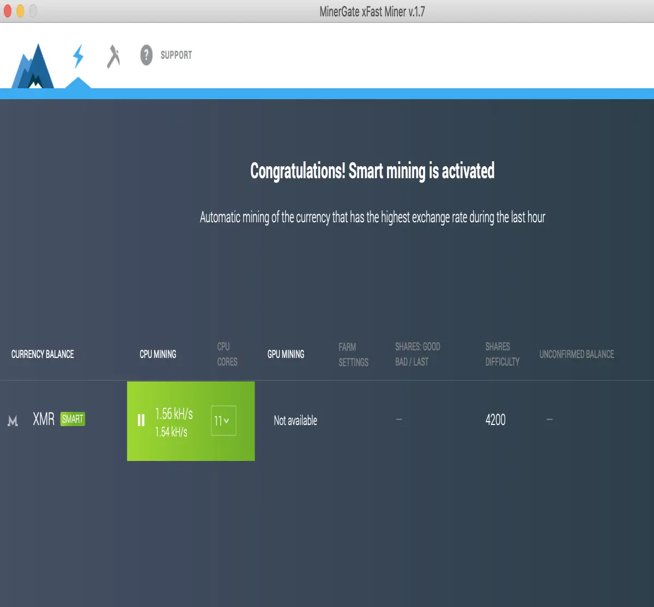Image resolution: width=654 pixels, height=607 pixels.
Task: Click the UNCONFIRMED BALANCE column header
Action: (577, 354)
